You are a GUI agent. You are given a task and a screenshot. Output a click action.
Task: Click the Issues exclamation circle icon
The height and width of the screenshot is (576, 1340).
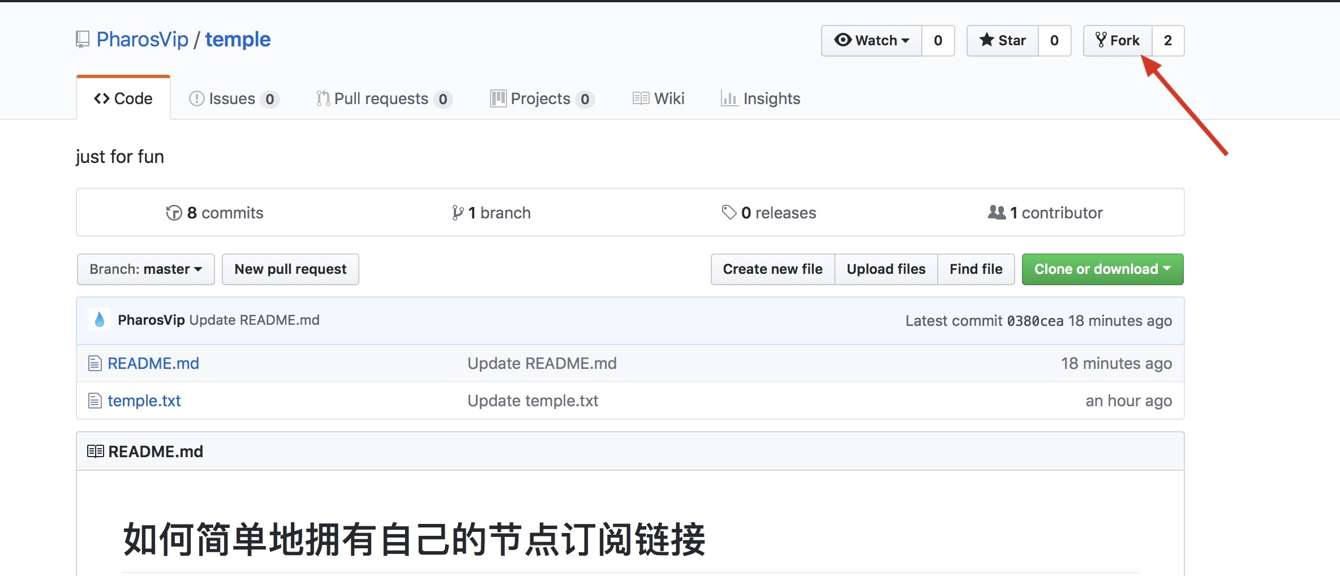[196, 98]
